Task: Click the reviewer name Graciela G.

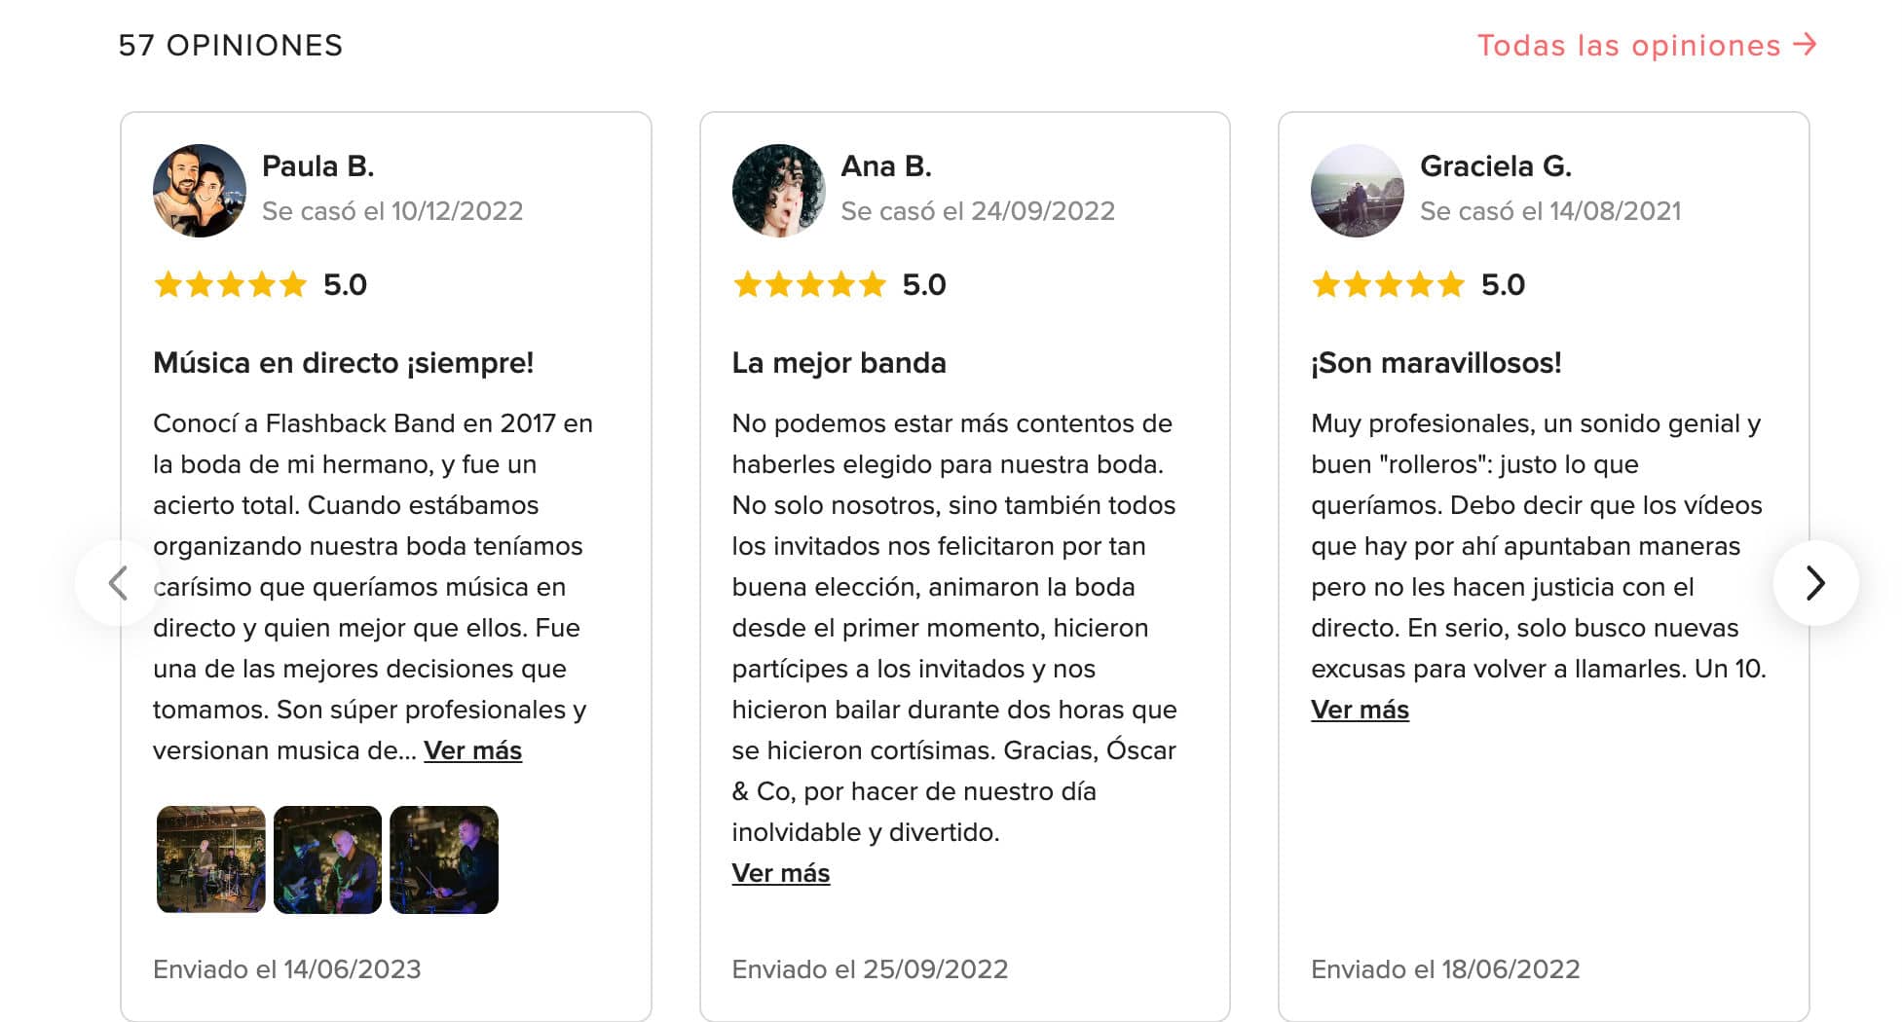Action: [1496, 166]
